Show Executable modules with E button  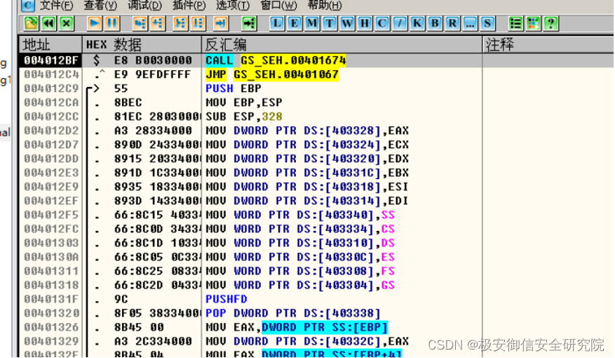pos(294,24)
